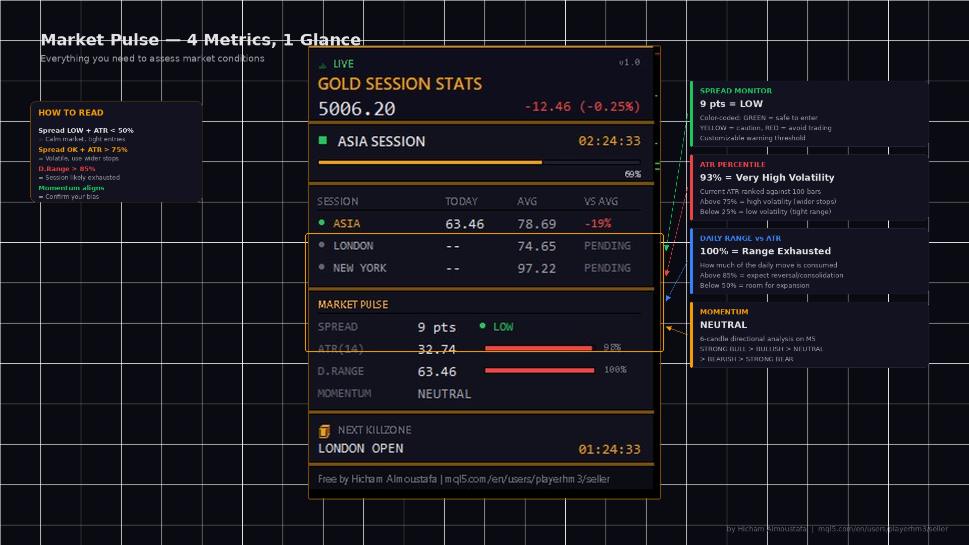The height and width of the screenshot is (545, 969).
Task: Select the Momentum NEUTRAL info card
Action: coord(809,335)
